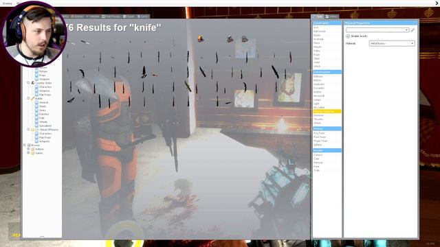The height and width of the screenshot is (247, 440).
Task: Open Map Props under Counter-Strike
Action: [x=45, y=95]
